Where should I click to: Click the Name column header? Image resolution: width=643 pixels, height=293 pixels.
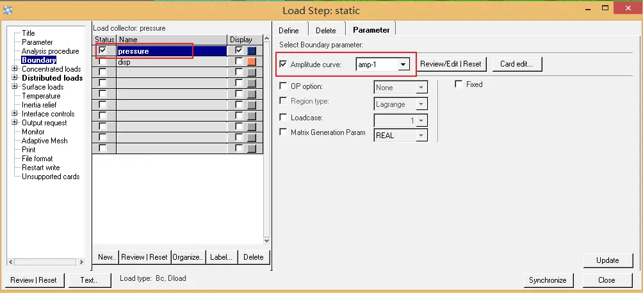(x=172, y=40)
